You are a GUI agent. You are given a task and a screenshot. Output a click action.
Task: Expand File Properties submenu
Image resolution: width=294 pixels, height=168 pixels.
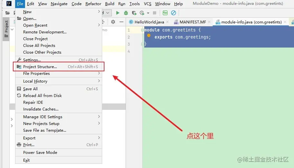[x=58, y=74]
